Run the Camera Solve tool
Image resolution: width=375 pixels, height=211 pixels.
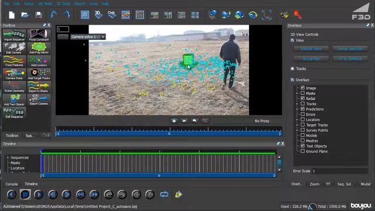tap(14, 74)
